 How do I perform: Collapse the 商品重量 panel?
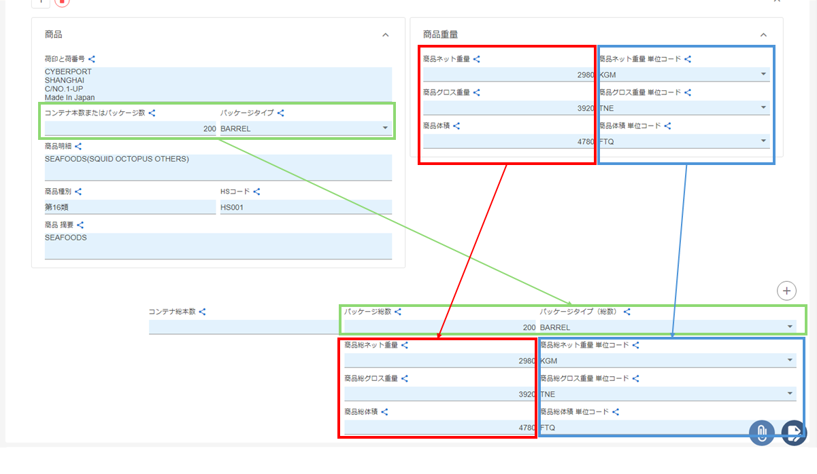pyautogui.click(x=763, y=35)
